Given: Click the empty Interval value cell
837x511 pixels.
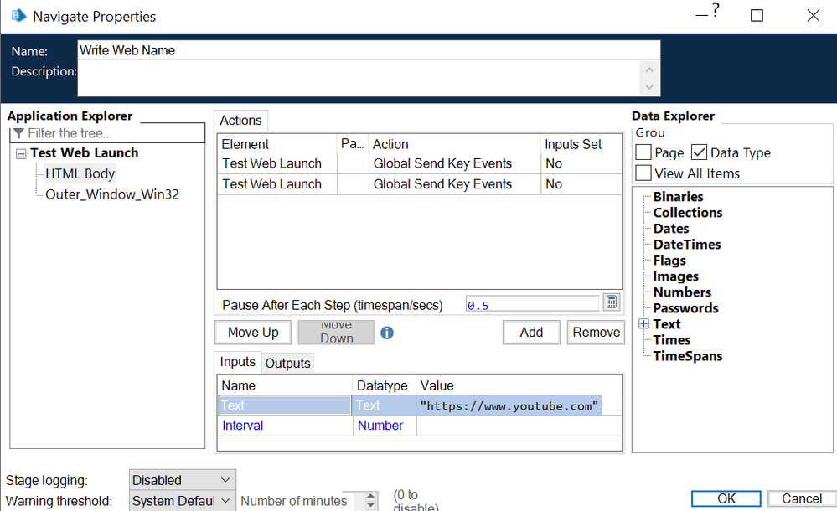Looking at the screenshot, I should [519, 426].
